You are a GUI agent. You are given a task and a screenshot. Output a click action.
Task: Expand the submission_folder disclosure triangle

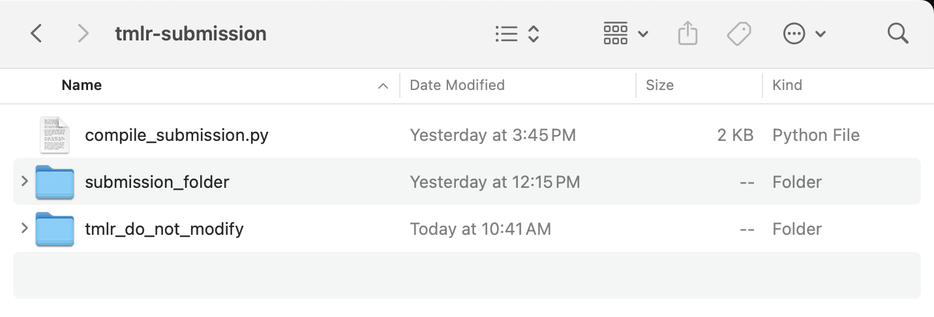[25, 181]
